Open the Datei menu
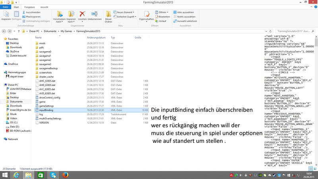 coord(6,7)
